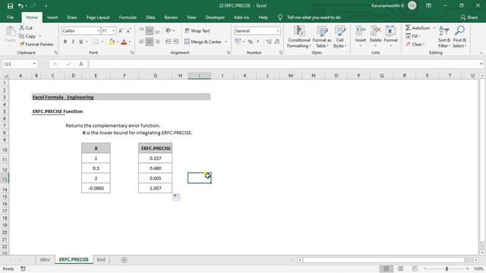Expand the AutoSum options arrow
The image size is (486, 273).
point(434,28)
